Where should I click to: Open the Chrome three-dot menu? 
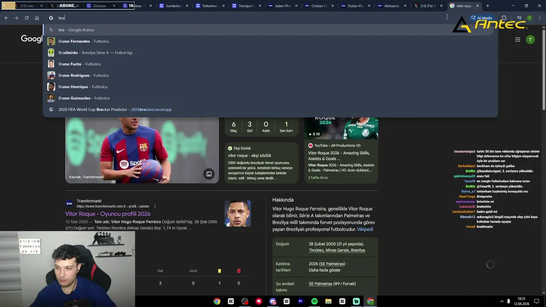click(x=540, y=18)
